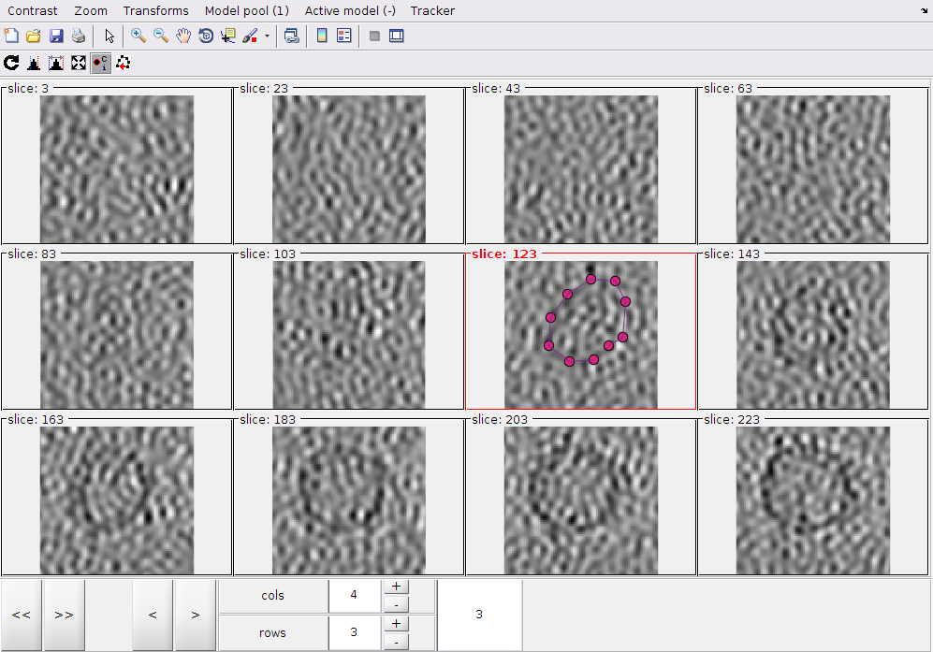Print the figure using the printer icon
Image resolution: width=933 pixels, height=652 pixels.
[79, 36]
